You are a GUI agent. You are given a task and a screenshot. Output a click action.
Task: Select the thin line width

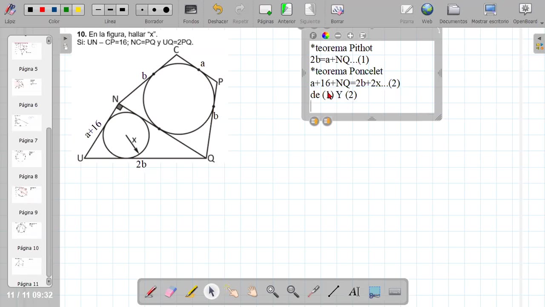click(x=98, y=10)
